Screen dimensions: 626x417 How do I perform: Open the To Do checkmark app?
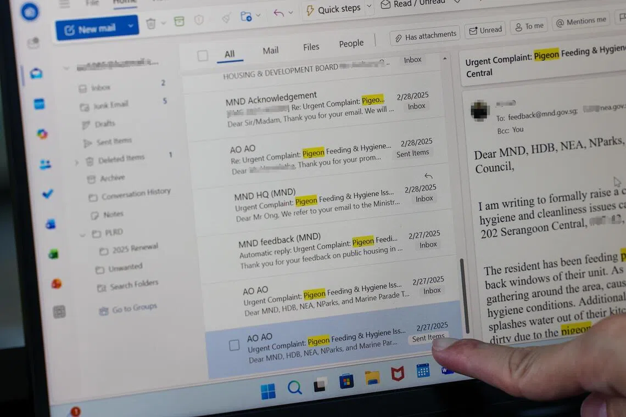(48, 193)
